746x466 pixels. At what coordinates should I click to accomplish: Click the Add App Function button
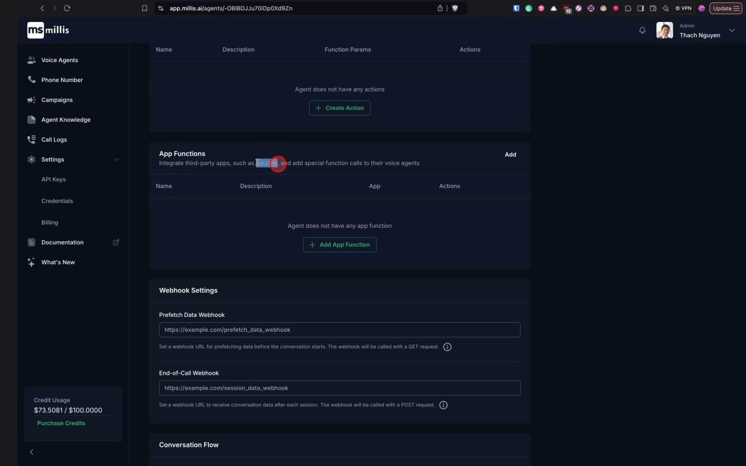[x=339, y=244]
